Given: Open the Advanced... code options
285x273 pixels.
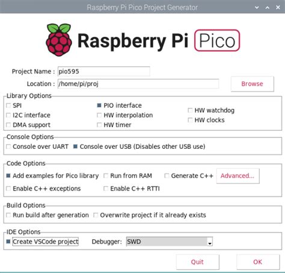Looking at the screenshot, I should (238, 176).
